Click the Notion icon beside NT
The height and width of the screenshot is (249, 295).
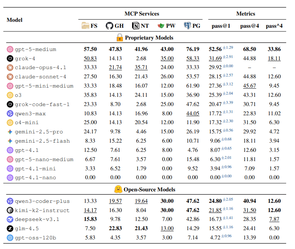click(136, 25)
